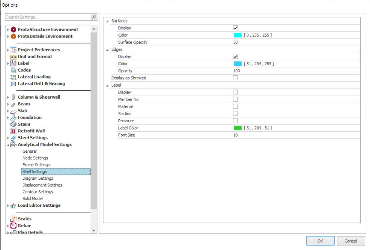Expand the Column & Shearwall tree node
The width and height of the screenshot is (370, 250).
[8, 97]
